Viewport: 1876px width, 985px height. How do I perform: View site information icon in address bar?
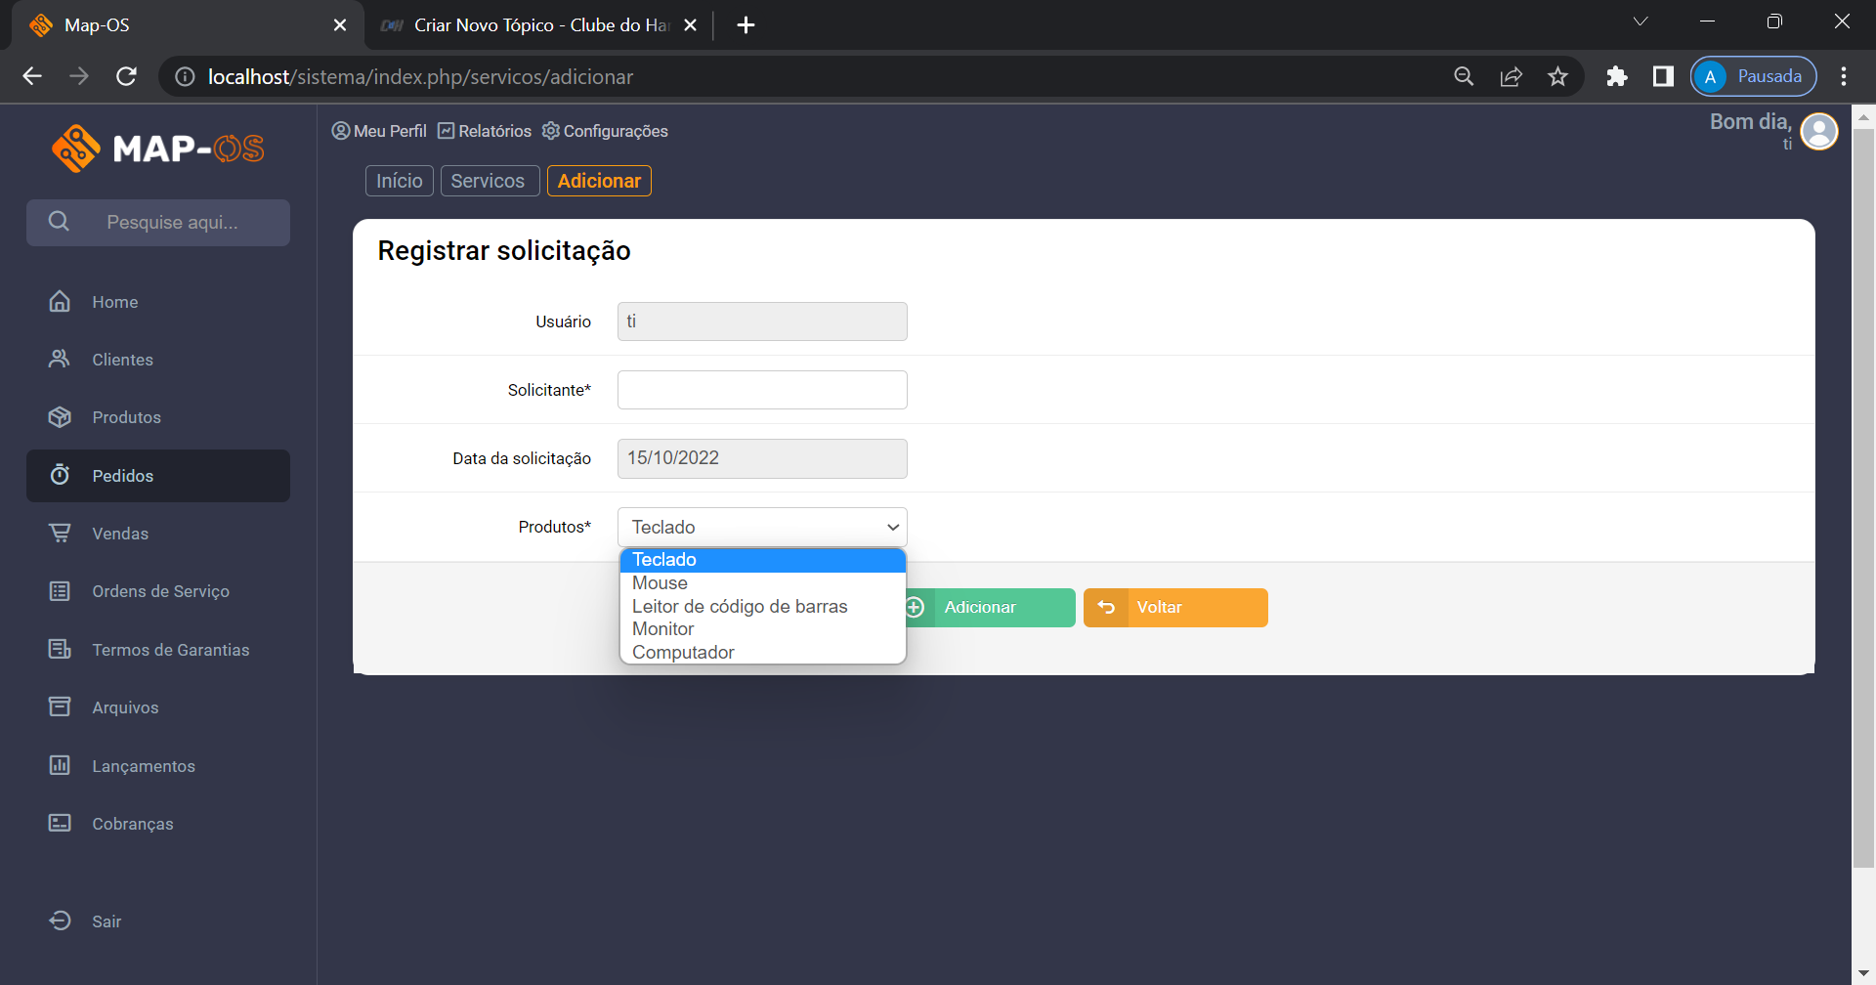click(x=185, y=76)
